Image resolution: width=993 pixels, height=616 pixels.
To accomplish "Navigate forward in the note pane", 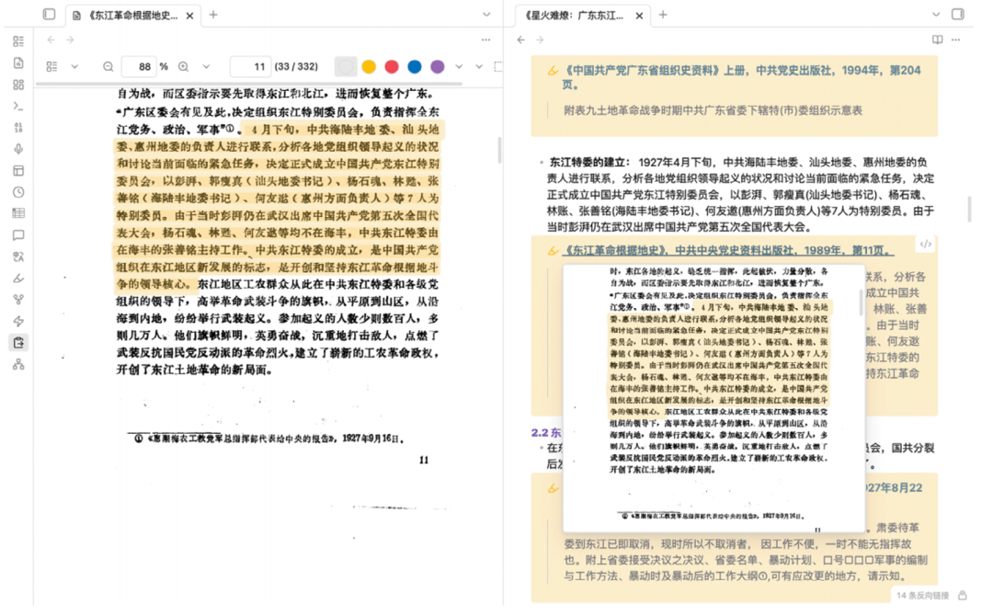I will pyautogui.click(x=541, y=40).
